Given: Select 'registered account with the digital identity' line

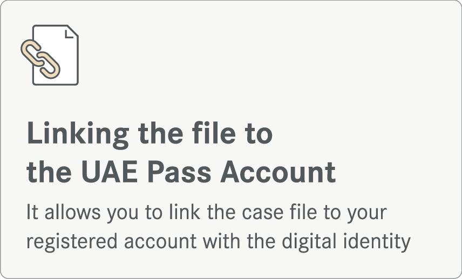Looking at the screenshot, I should [219, 242].
